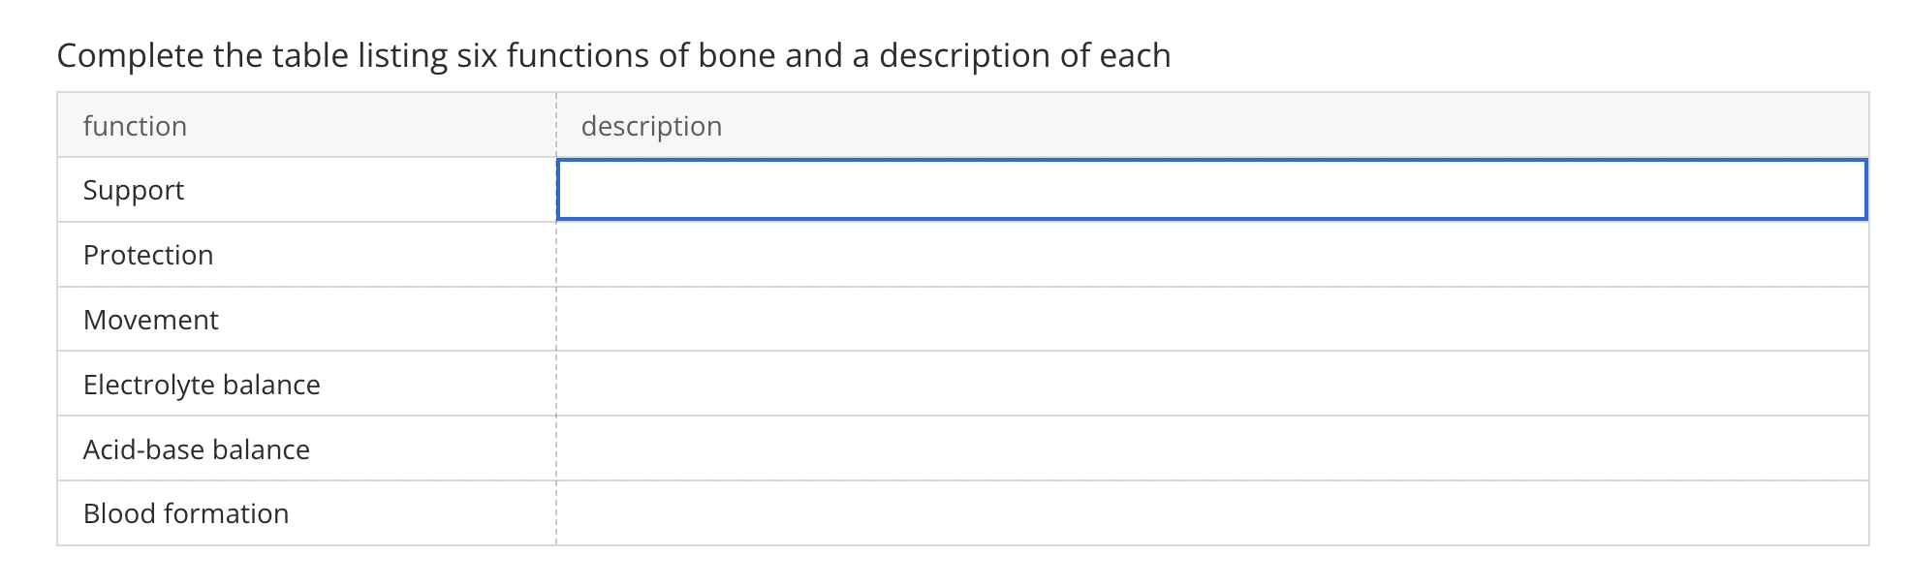Click the table title text above the table
Image resolution: width=1909 pixels, height=587 pixels.
click(x=613, y=56)
